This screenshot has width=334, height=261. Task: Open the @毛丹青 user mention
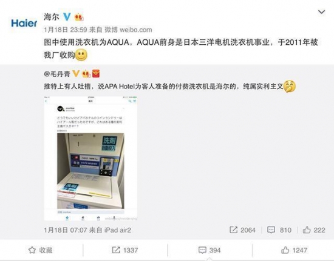point(57,74)
